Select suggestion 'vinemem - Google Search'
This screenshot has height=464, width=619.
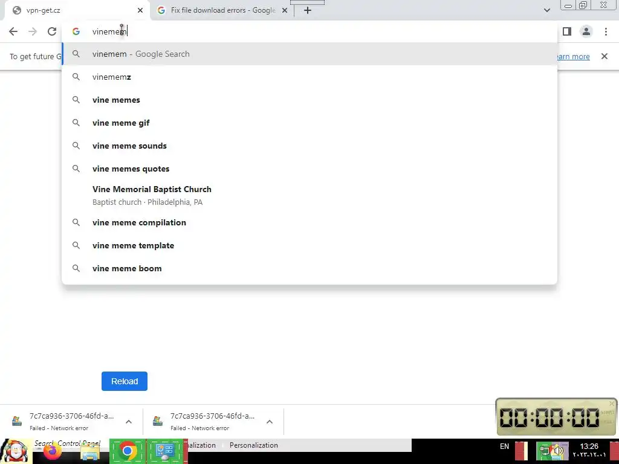(309, 54)
